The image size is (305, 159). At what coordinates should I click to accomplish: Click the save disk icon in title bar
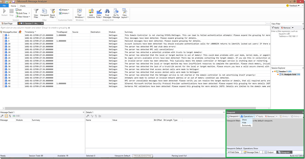(13, 2)
